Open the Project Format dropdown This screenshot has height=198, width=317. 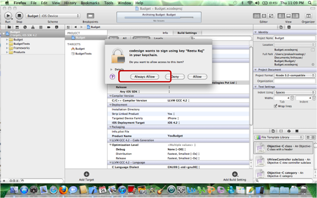point(295,75)
